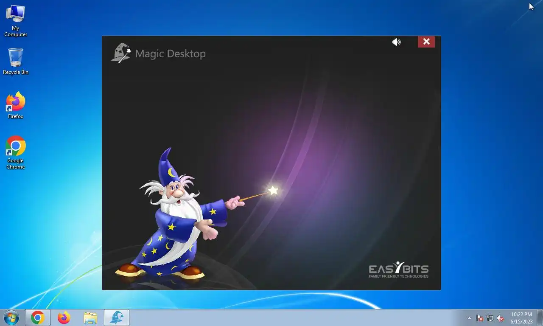Open the clock showing 10:22 PM

tap(521, 318)
